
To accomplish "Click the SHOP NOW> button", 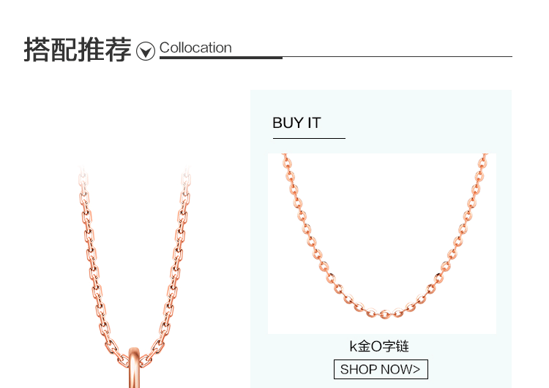I will click(381, 369).
